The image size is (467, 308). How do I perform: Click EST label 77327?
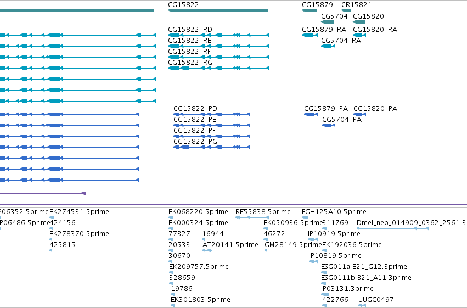179,234
